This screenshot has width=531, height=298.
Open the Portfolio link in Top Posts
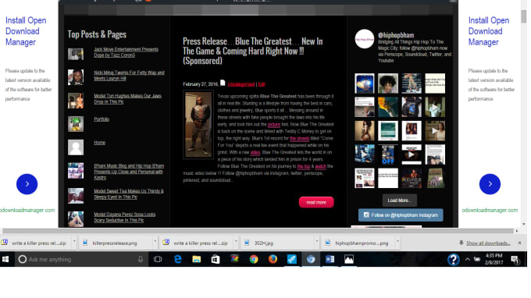102,119
